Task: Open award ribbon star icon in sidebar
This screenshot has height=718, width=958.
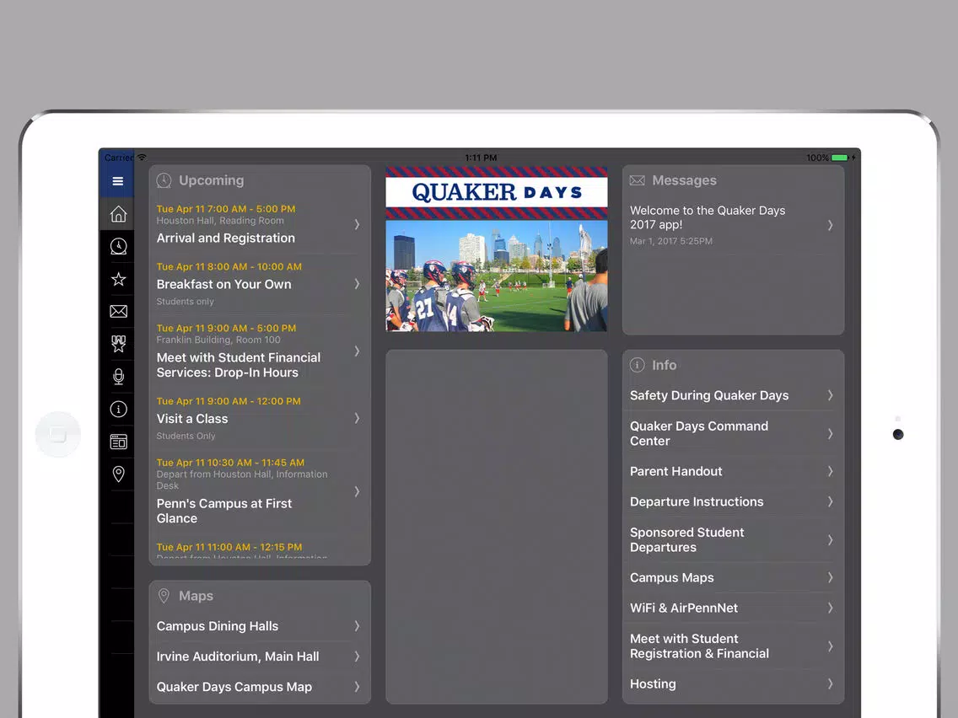Action: click(x=119, y=344)
